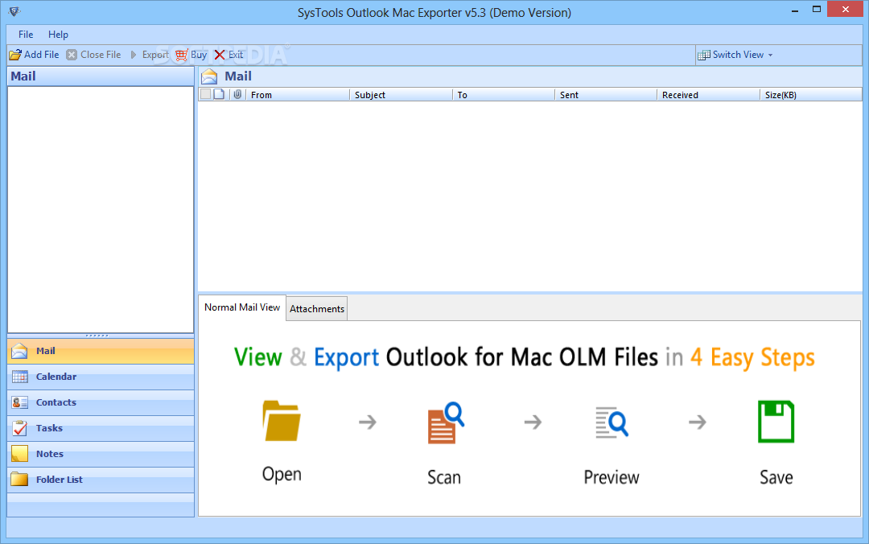Click the page icon column header
This screenshot has width=869, height=544.
[x=220, y=94]
